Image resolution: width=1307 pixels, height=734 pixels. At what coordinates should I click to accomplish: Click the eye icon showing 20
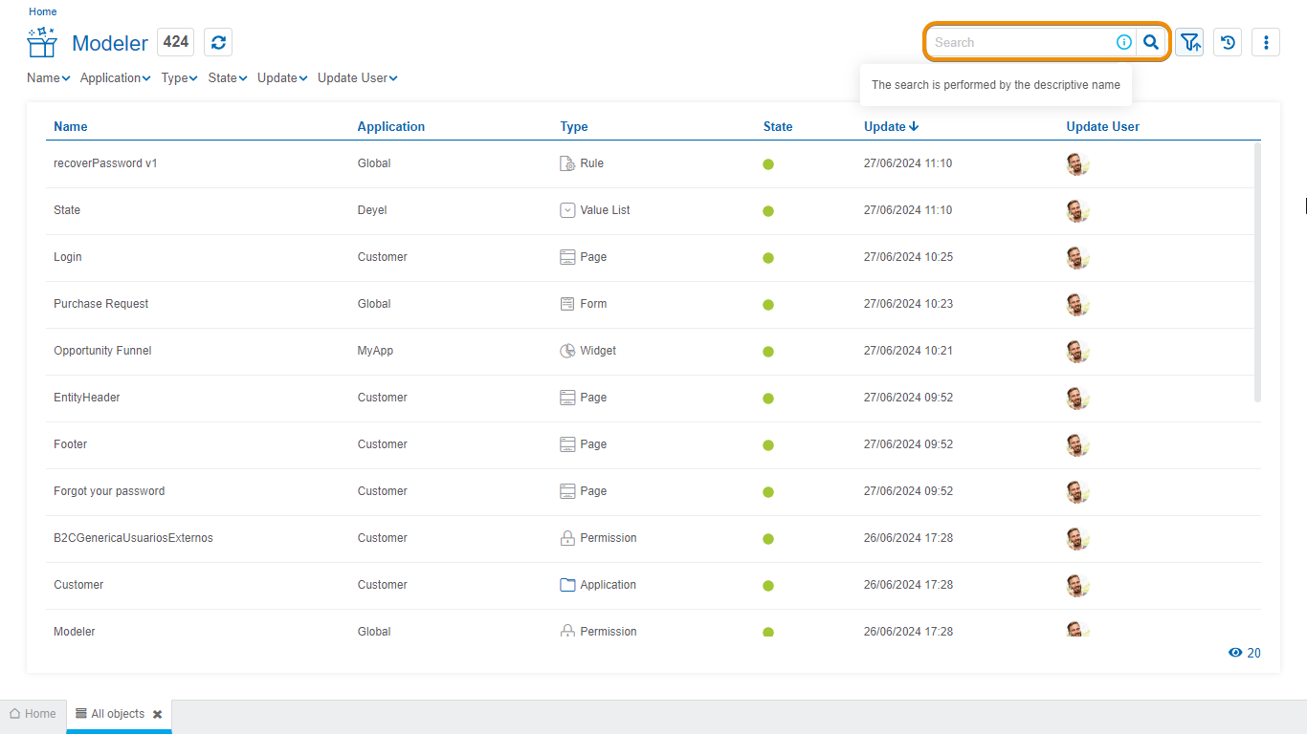1235,653
